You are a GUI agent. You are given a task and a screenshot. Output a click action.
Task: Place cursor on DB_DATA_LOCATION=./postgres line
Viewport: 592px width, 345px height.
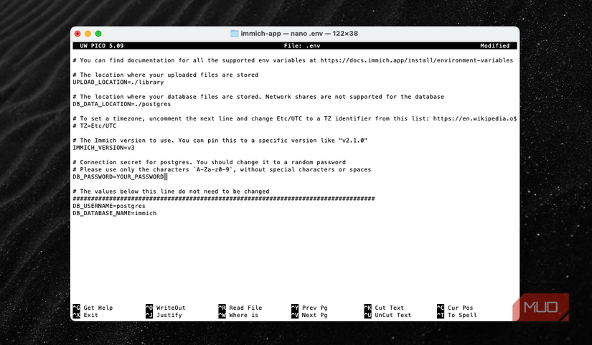pyautogui.click(x=121, y=104)
